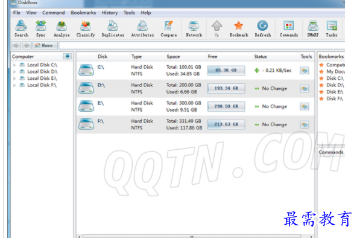Open tools icon for C:\ row

coord(305,71)
